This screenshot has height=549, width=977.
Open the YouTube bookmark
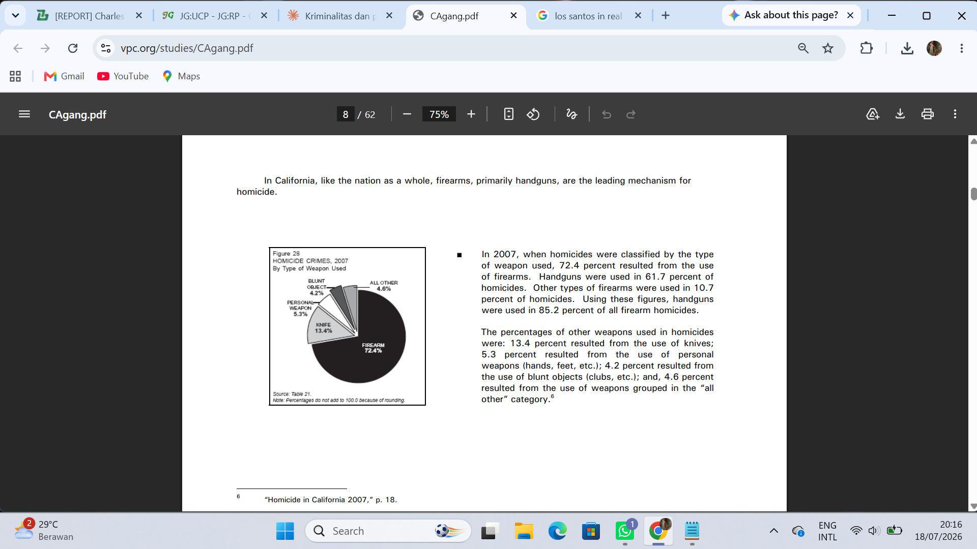[123, 76]
